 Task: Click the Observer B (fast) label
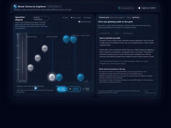(32, 37)
